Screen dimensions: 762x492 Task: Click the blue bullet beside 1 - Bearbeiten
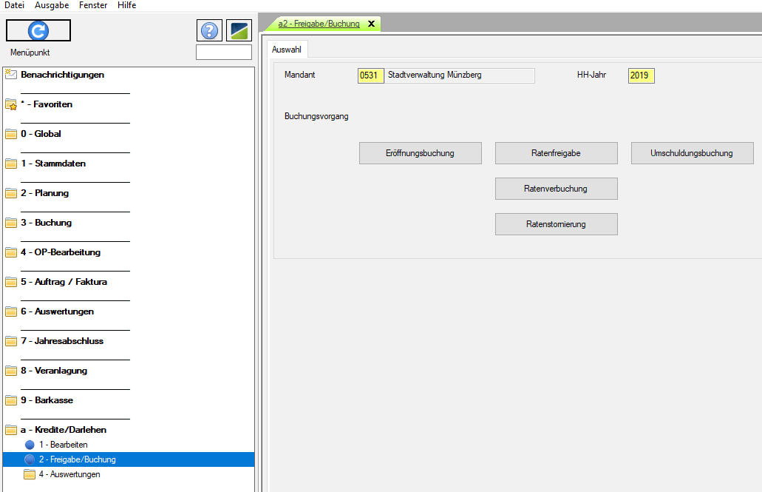point(30,445)
